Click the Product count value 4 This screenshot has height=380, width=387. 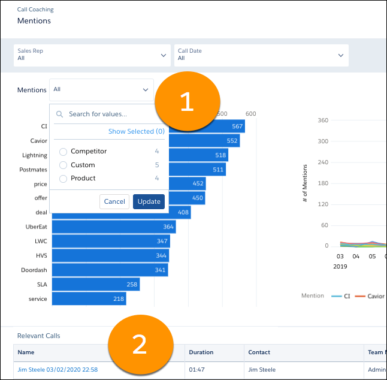[x=157, y=178]
